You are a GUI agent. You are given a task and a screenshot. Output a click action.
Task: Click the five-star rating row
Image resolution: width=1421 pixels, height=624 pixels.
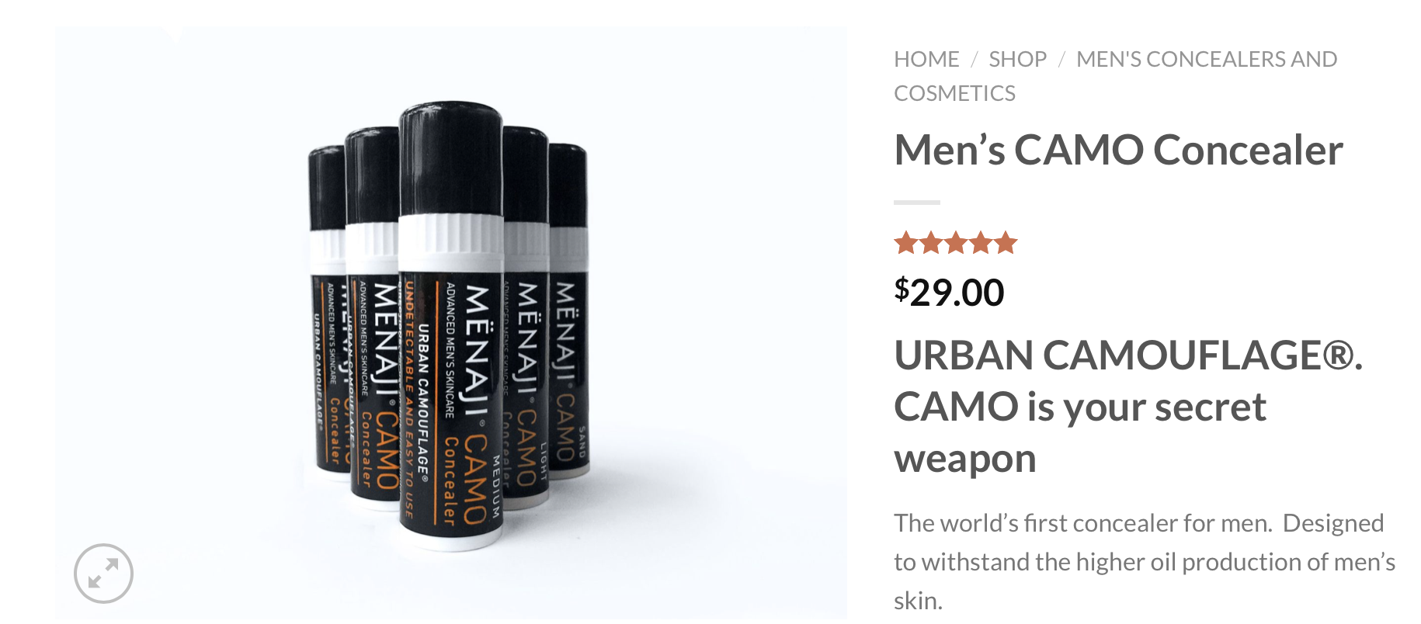point(956,243)
